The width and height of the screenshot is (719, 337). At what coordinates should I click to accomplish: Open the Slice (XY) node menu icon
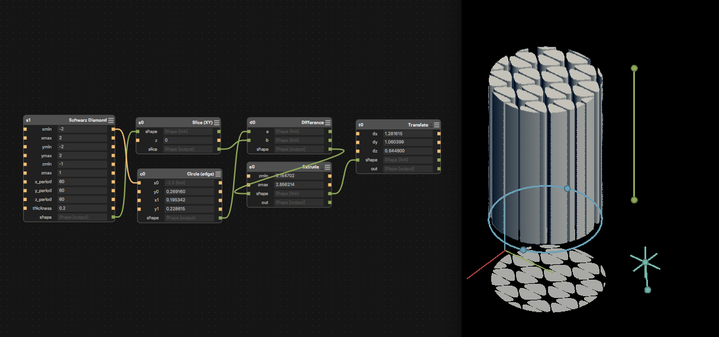[217, 122]
